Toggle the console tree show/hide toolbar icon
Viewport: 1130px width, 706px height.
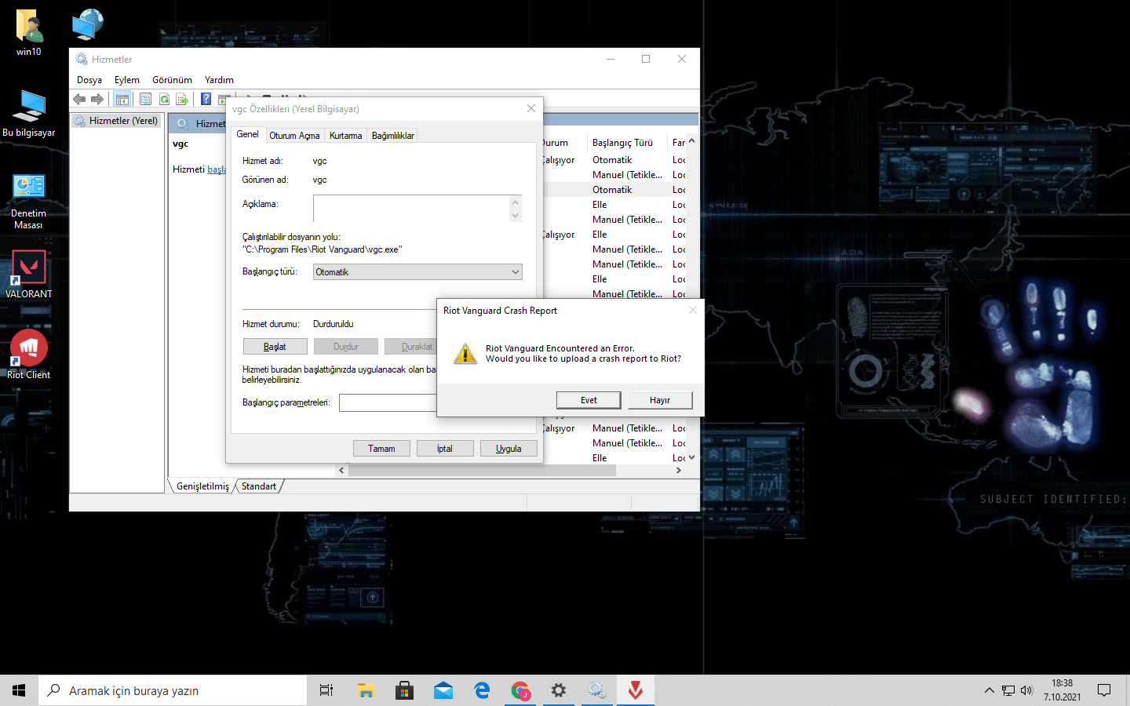pos(122,99)
